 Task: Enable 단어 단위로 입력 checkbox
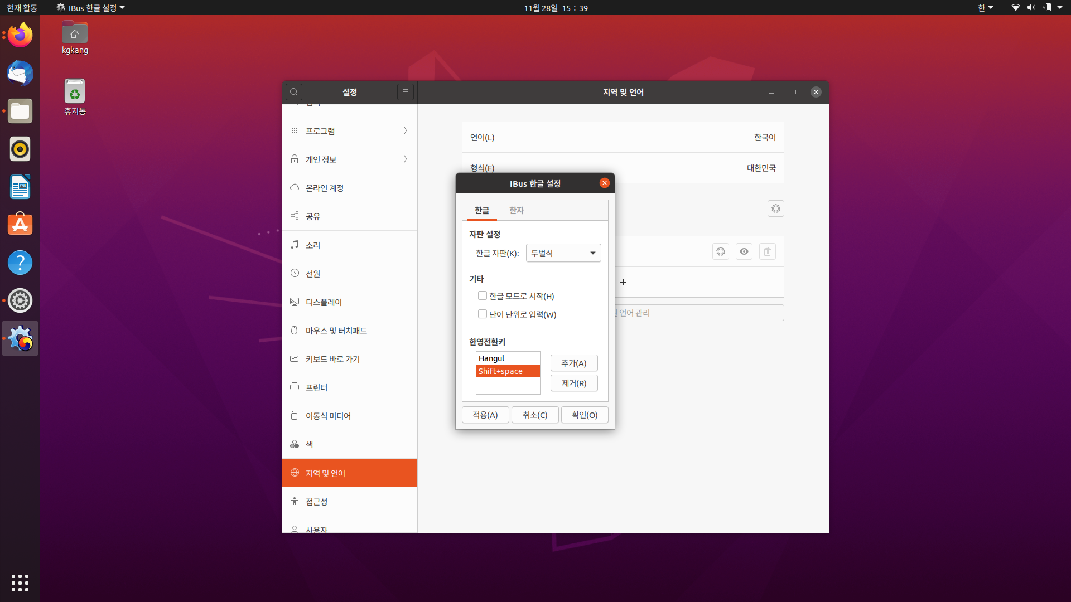point(483,314)
